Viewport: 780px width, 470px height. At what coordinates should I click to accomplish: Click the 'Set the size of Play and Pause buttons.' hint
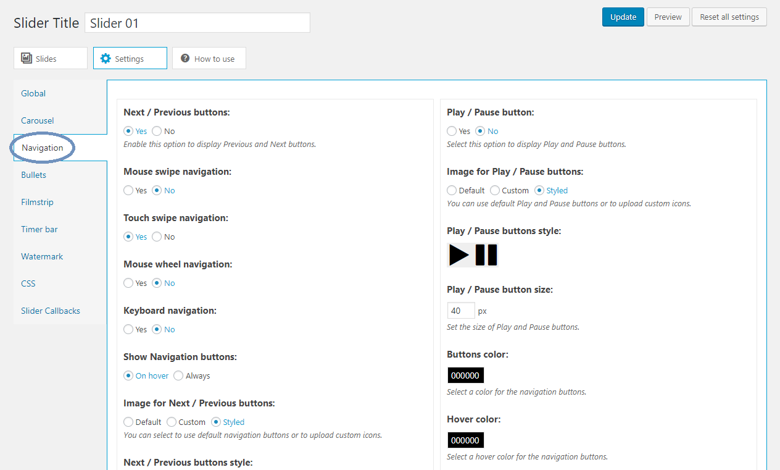click(x=513, y=327)
